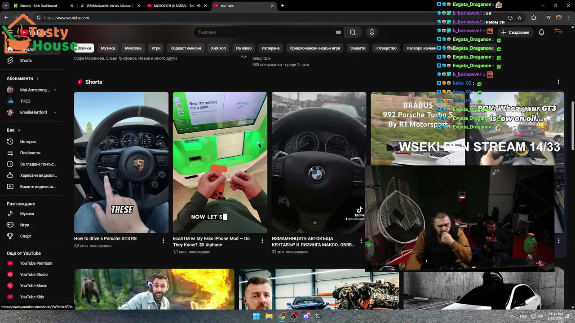Screen dimensions: 575x323
Task: Open the tab search dropdown arrow
Action: pos(5,6)
